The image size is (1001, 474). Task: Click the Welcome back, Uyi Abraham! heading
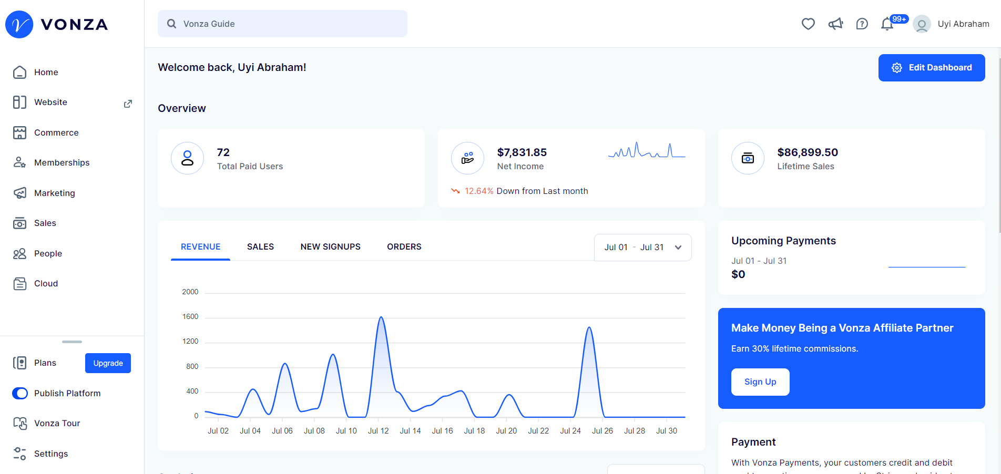pos(232,67)
